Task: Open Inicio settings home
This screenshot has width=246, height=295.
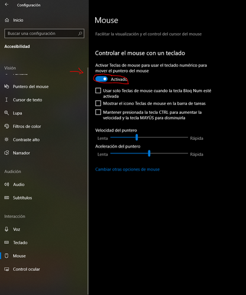Action: pyautogui.click(x=18, y=20)
